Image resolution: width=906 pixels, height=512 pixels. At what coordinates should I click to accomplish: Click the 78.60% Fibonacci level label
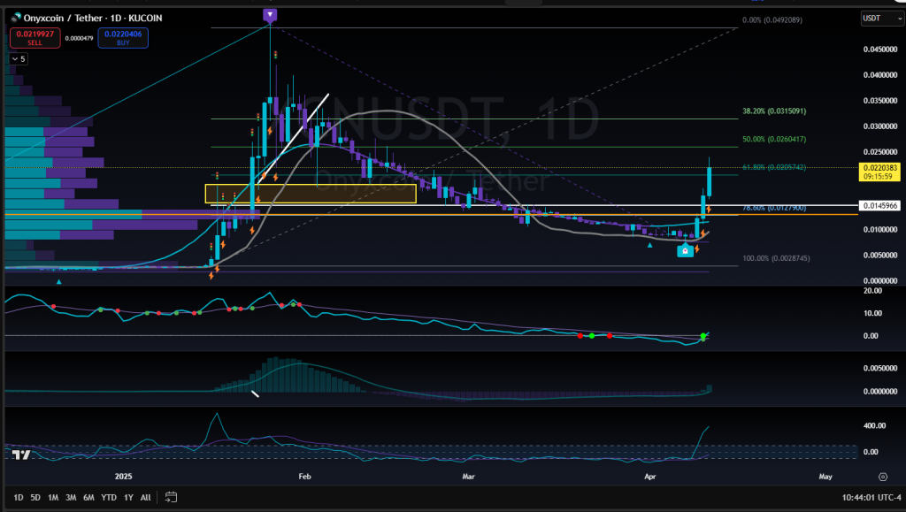click(773, 208)
